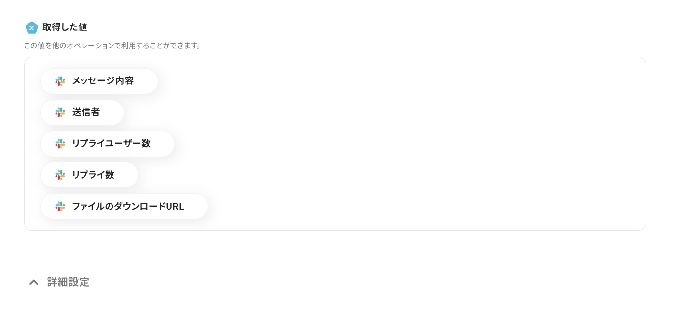Click the description text under 取得した値
The image size is (674, 316).
(x=113, y=46)
